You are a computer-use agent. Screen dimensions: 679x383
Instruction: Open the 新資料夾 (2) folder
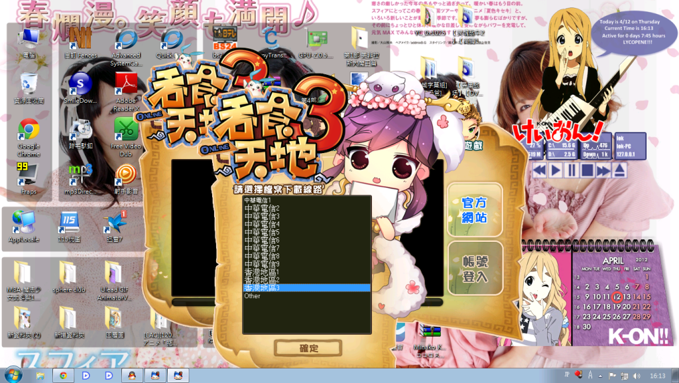point(24,323)
